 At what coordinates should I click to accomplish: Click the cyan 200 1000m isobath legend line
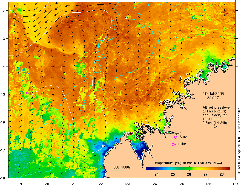point(119,170)
